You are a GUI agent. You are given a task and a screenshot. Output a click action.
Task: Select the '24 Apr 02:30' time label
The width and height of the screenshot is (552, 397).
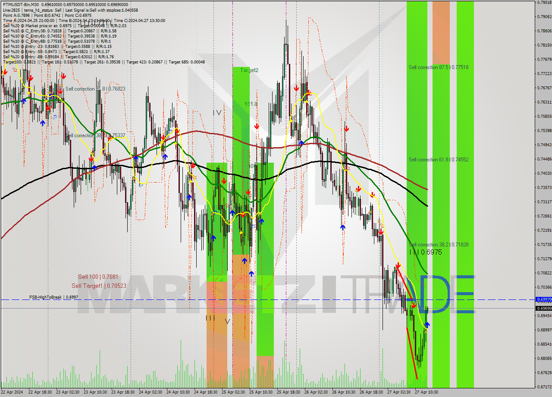pyautogui.click(x=151, y=392)
